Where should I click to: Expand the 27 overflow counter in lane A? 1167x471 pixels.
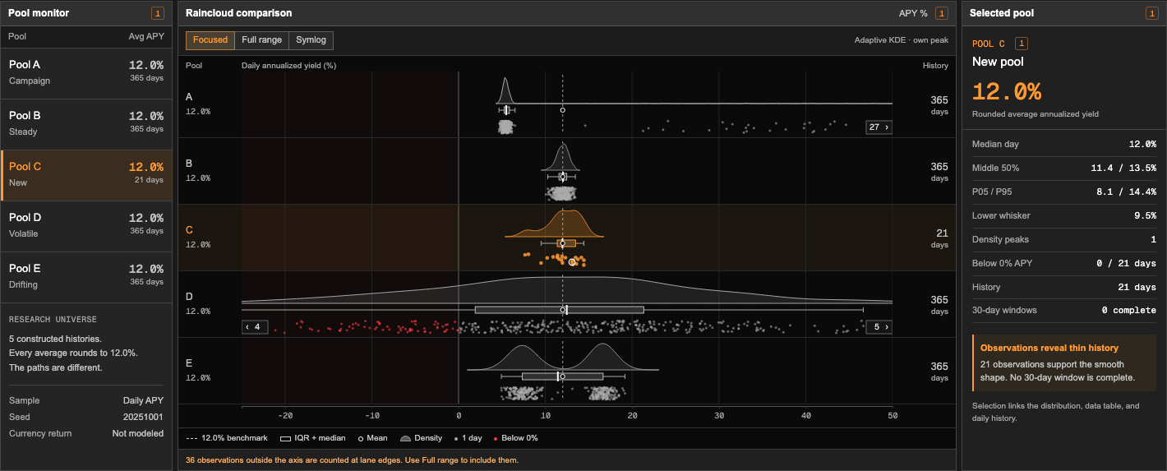[x=879, y=127]
